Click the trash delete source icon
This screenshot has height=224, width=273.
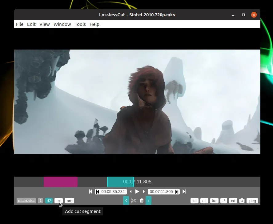coord(142,201)
